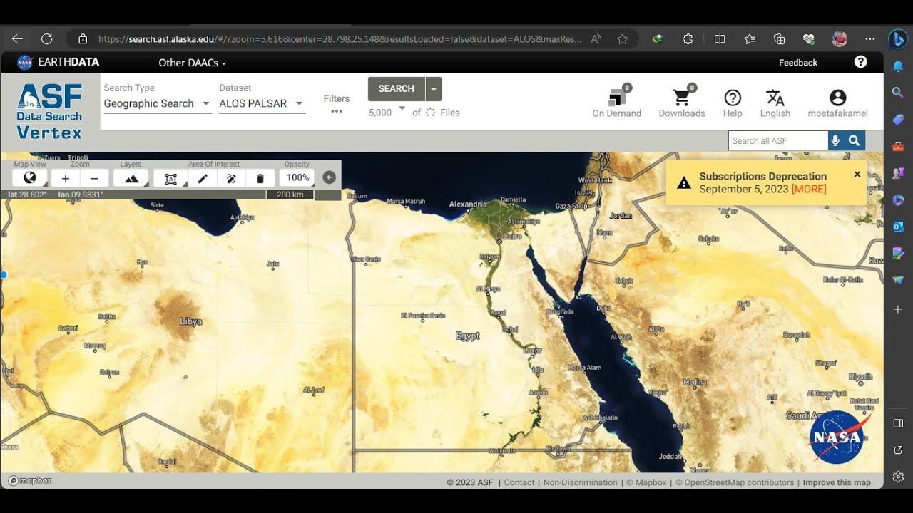
Task: Dismiss the Subscriptions Deprecation notice
Action: click(x=857, y=174)
